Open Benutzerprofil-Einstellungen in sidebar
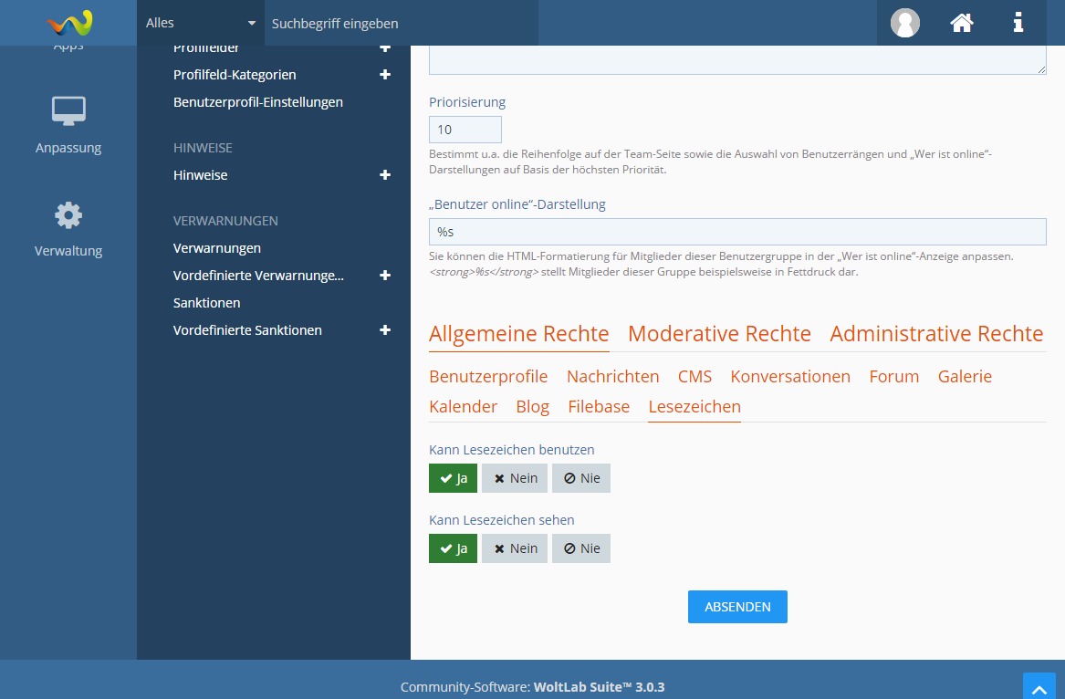 coord(258,102)
